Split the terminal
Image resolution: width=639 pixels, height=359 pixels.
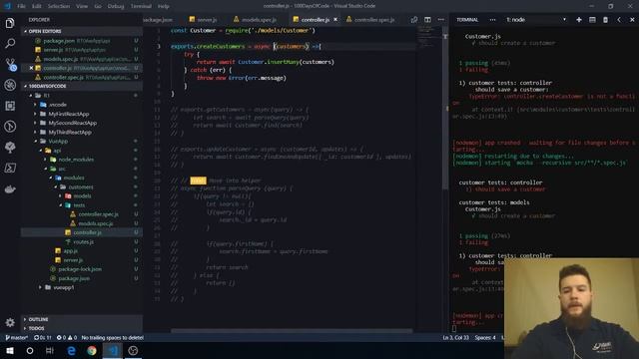592,20
